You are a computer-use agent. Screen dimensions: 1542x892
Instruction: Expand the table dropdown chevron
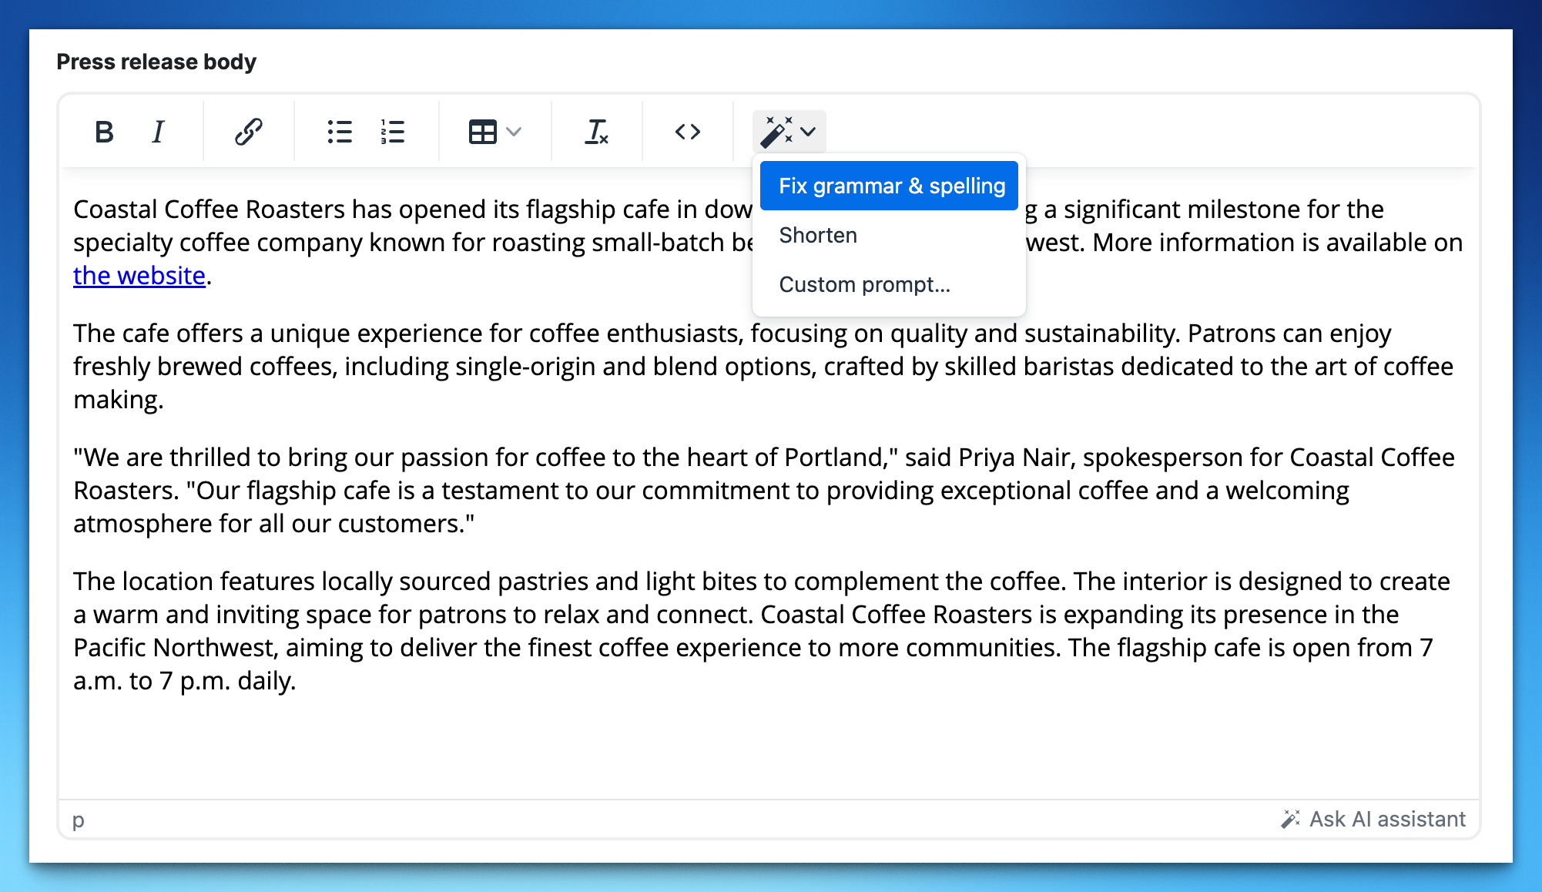pyautogui.click(x=515, y=132)
